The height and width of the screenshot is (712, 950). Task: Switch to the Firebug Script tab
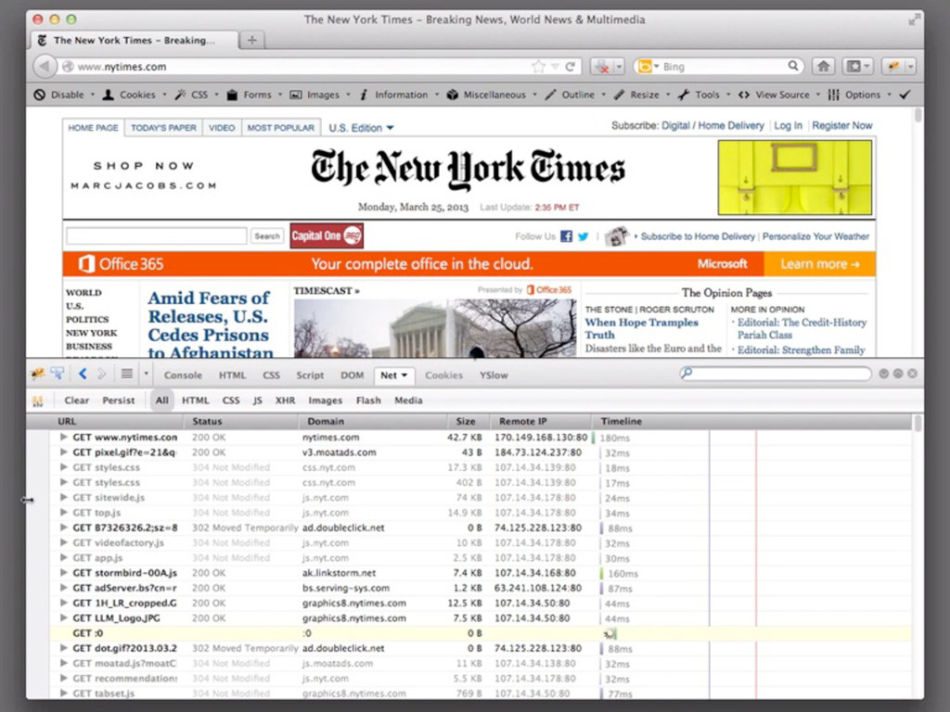coord(310,375)
